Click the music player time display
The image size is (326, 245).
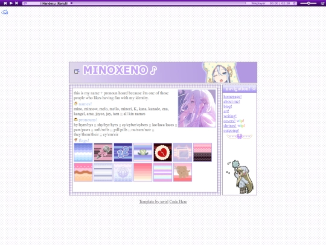pos(280,4)
